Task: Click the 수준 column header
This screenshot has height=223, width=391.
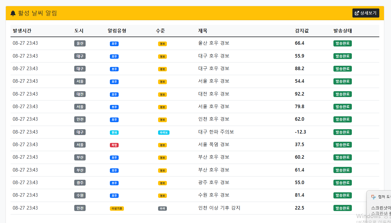Action: [x=160, y=31]
